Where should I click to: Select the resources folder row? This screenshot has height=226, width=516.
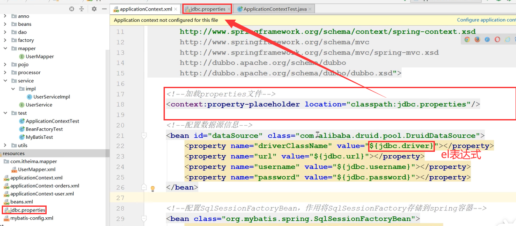pos(55,153)
